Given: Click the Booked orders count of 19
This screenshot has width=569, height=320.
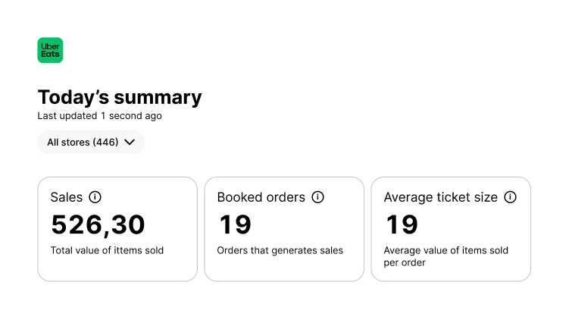Looking at the screenshot, I should (234, 224).
